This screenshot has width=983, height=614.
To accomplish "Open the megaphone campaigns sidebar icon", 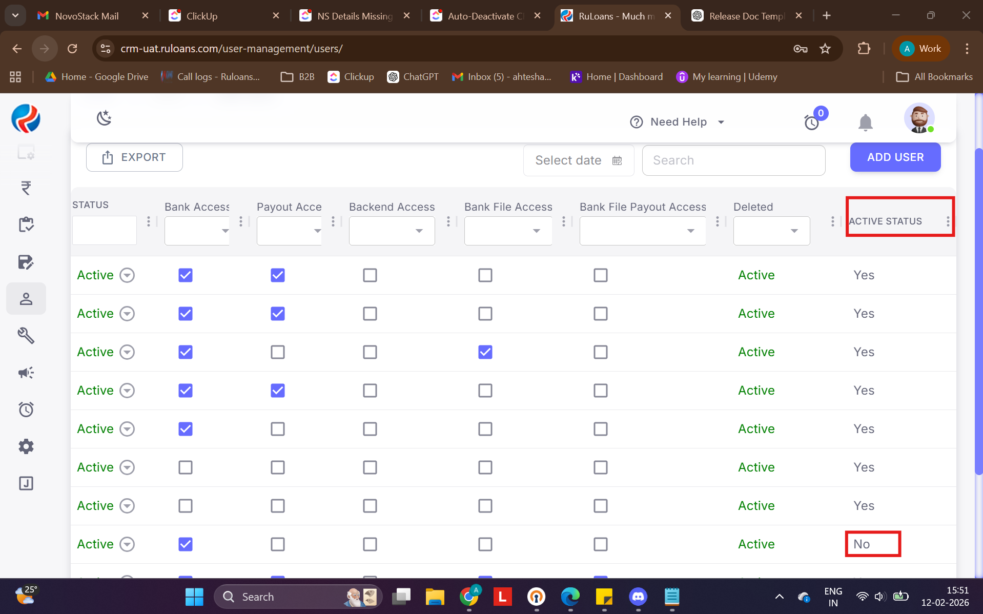I will pyautogui.click(x=26, y=373).
